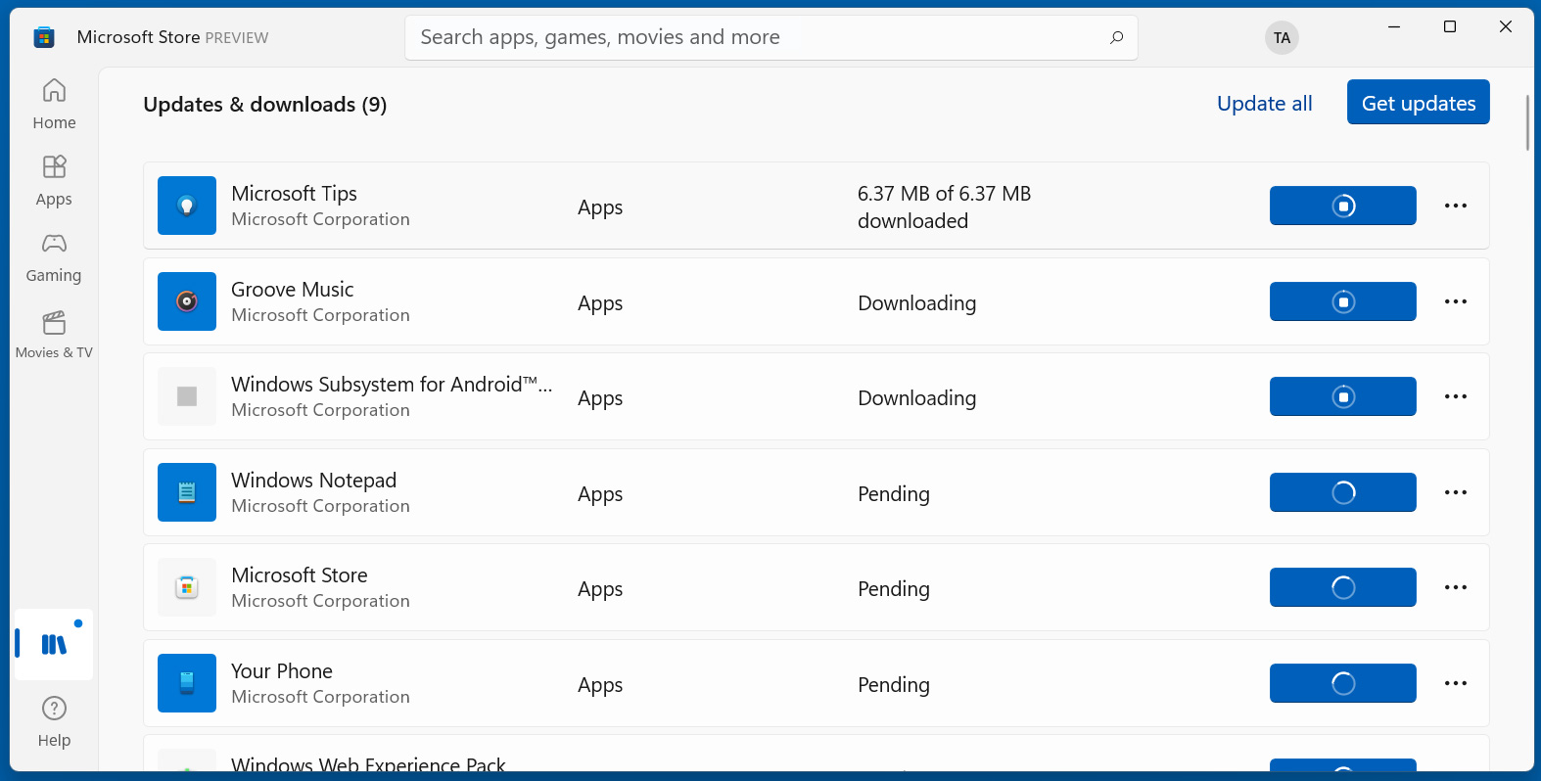The height and width of the screenshot is (781, 1541).
Task: Go to the Apps section
Action: coord(54,181)
